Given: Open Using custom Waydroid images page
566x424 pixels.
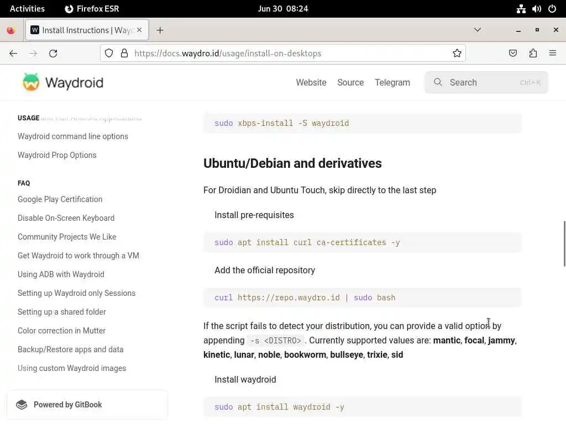Looking at the screenshot, I should 72,368.
